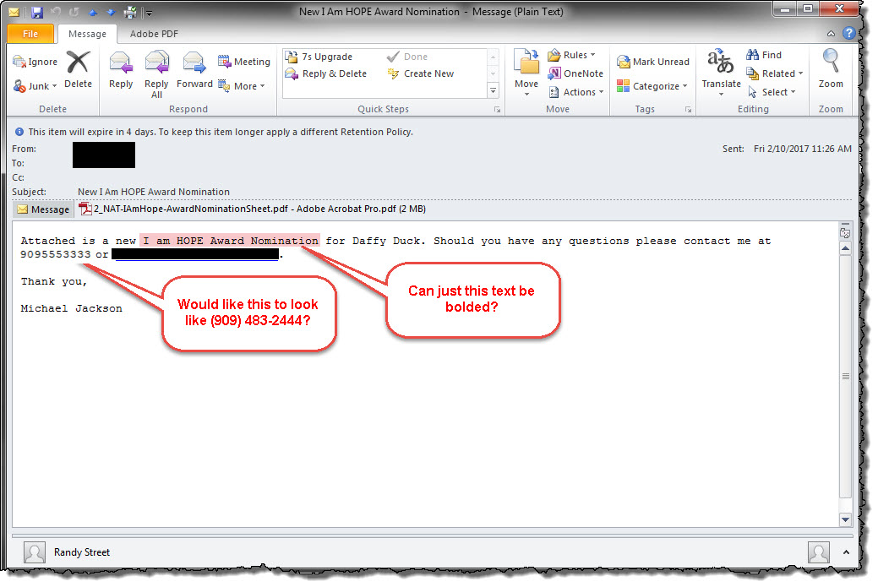
Task: Minimize the ribbon with the caret
Action: (x=831, y=34)
